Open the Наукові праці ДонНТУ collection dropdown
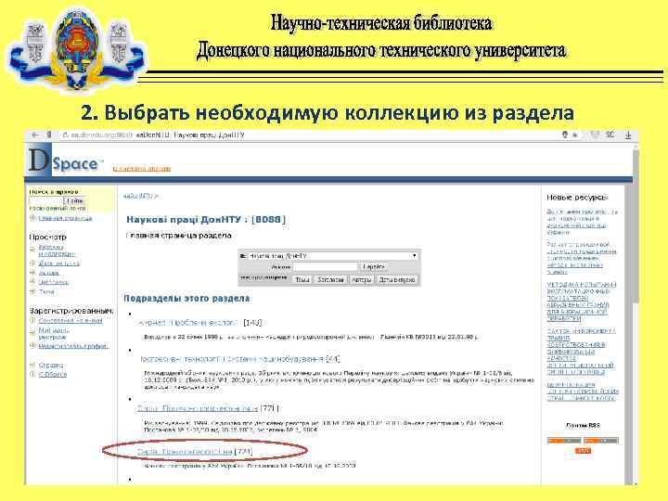 (x=332, y=256)
